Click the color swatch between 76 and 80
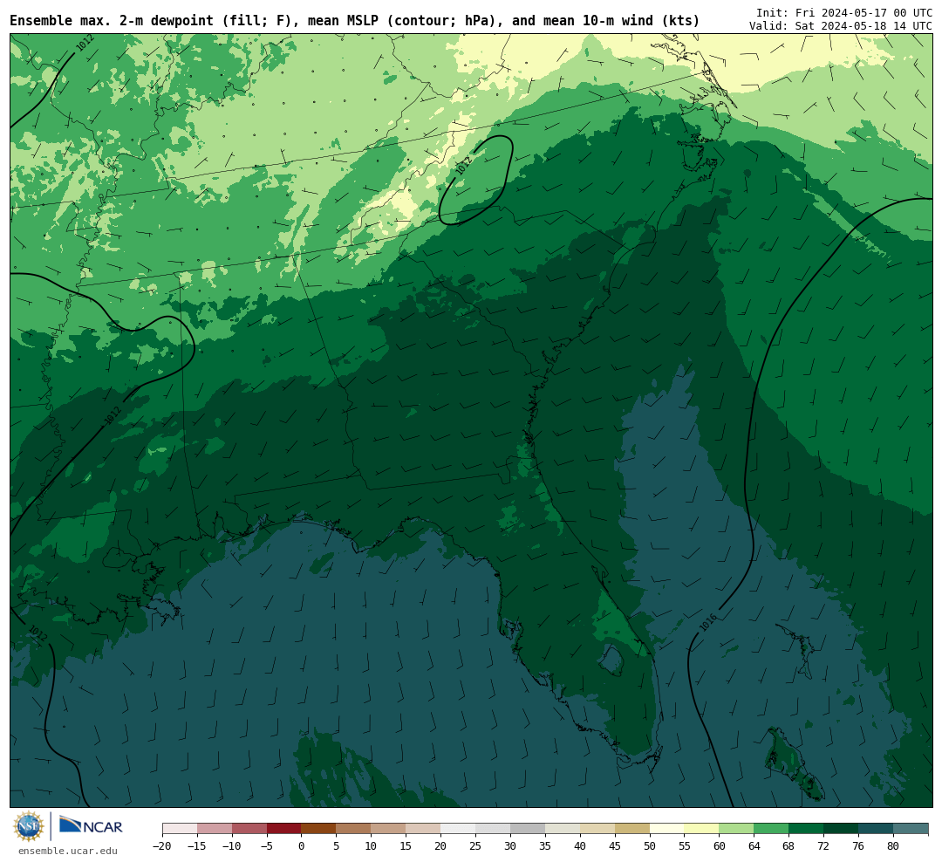942x862 pixels. (876, 829)
